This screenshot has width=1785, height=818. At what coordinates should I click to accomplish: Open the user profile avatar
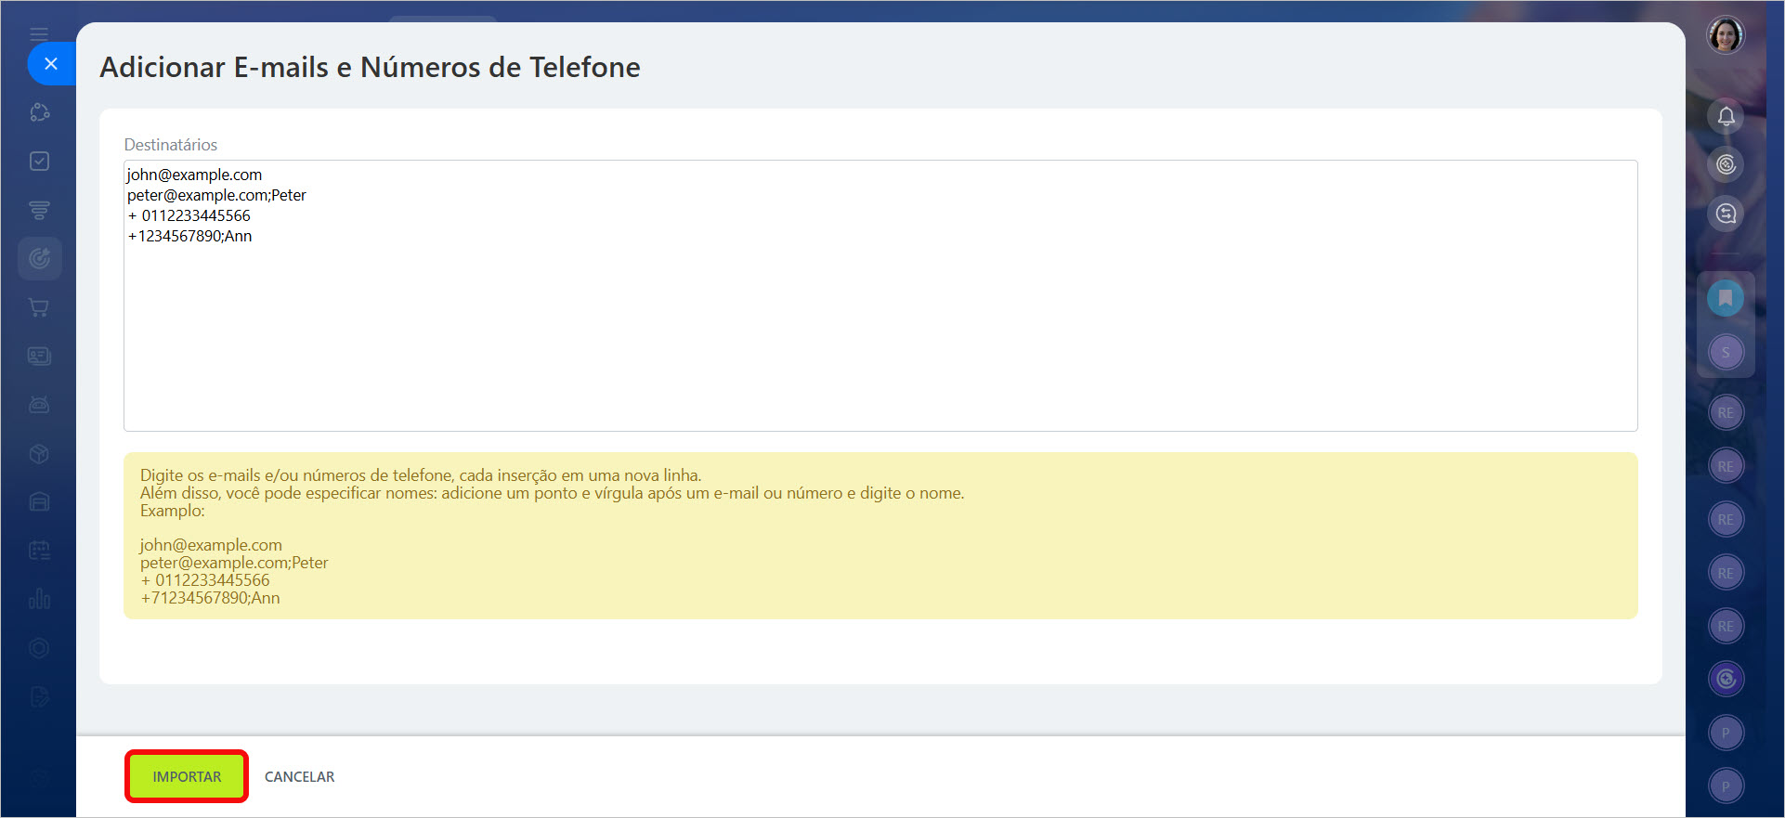(x=1726, y=35)
